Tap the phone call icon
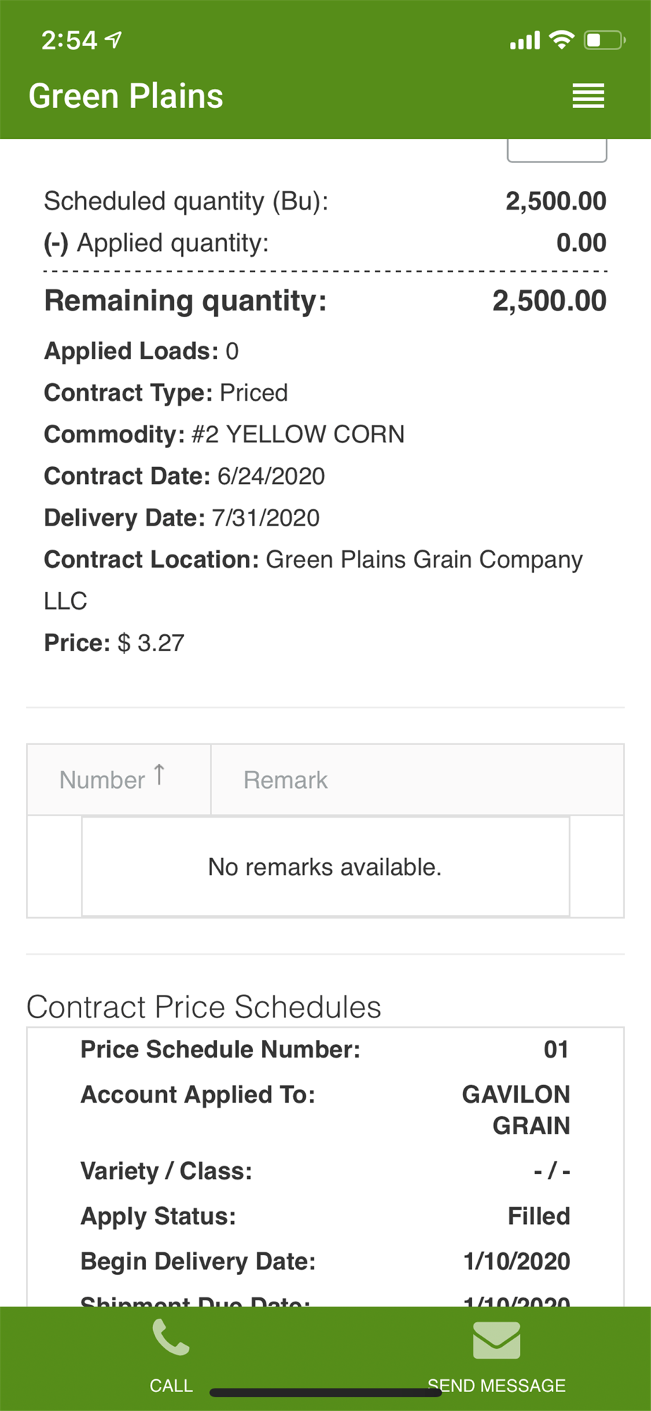Screen dimensions: 651x1411 (x=171, y=1337)
